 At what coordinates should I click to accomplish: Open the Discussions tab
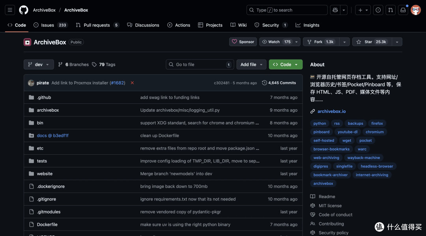[143, 25]
